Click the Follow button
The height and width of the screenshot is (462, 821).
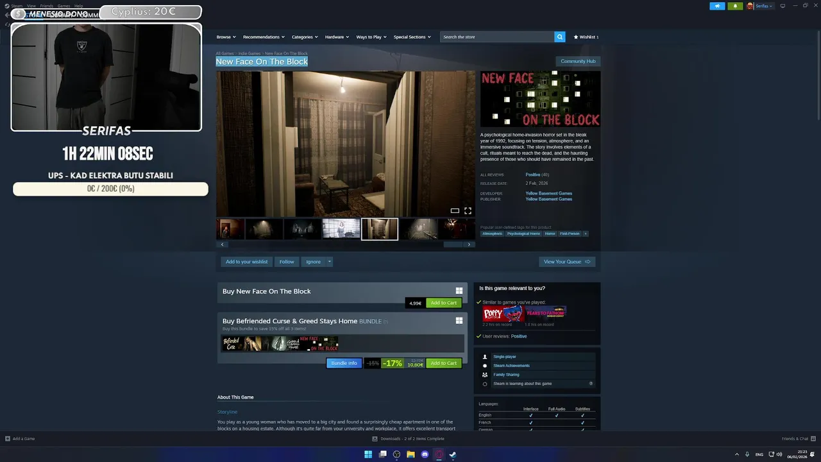pyautogui.click(x=287, y=262)
